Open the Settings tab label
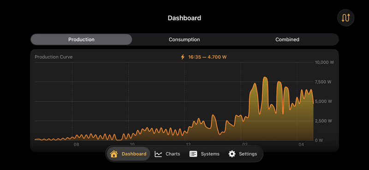Image resolution: width=369 pixels, height=170 pixels. point(248,154)
